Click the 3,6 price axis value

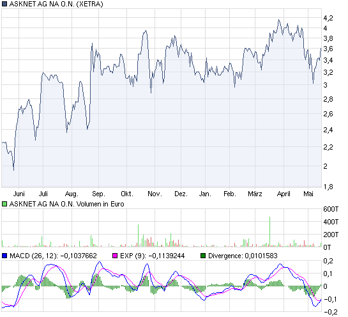click(328, 49)
